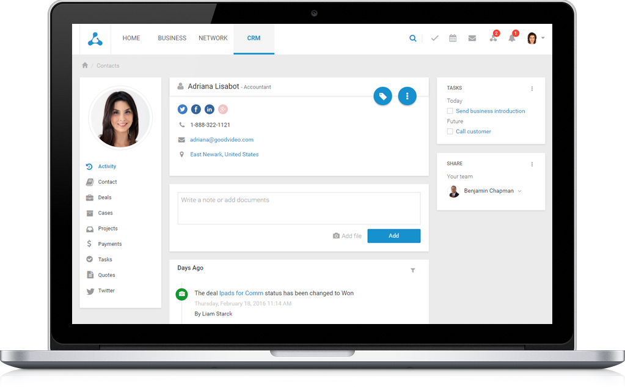Click the blue Add button

[x=394, y=236]
